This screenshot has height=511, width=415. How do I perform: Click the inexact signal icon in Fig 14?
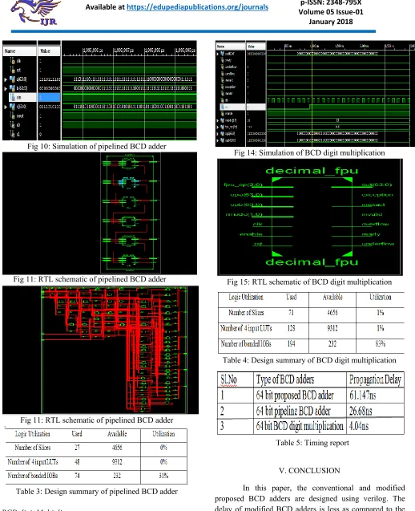coord(222,80)
